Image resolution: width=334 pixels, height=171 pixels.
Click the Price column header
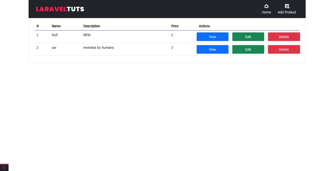(175, 26)
